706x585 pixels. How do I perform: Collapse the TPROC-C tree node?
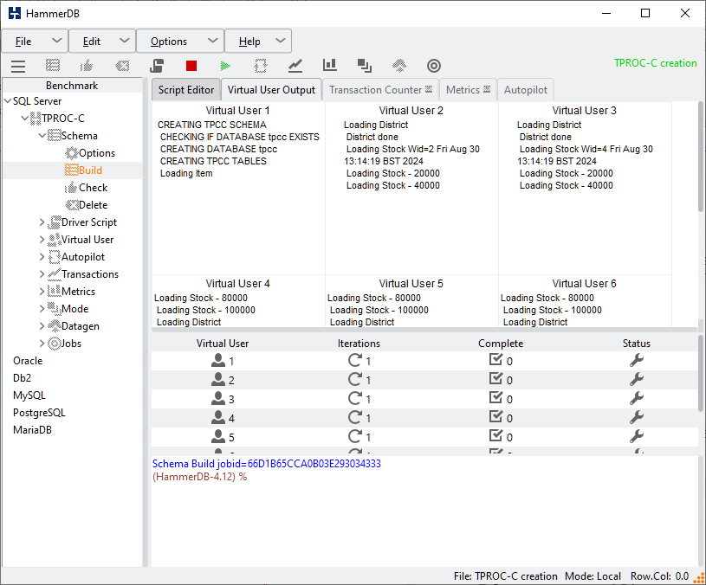click(25, 119)
